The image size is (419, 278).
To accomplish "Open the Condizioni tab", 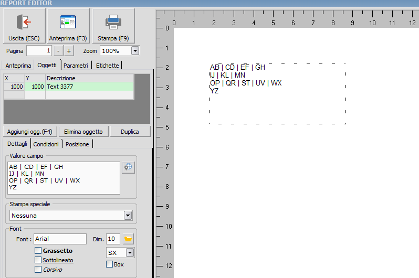I will point(46,144).
